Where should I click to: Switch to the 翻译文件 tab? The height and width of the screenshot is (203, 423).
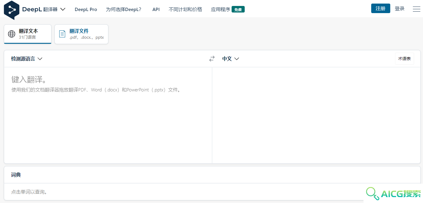coord(81,34)
